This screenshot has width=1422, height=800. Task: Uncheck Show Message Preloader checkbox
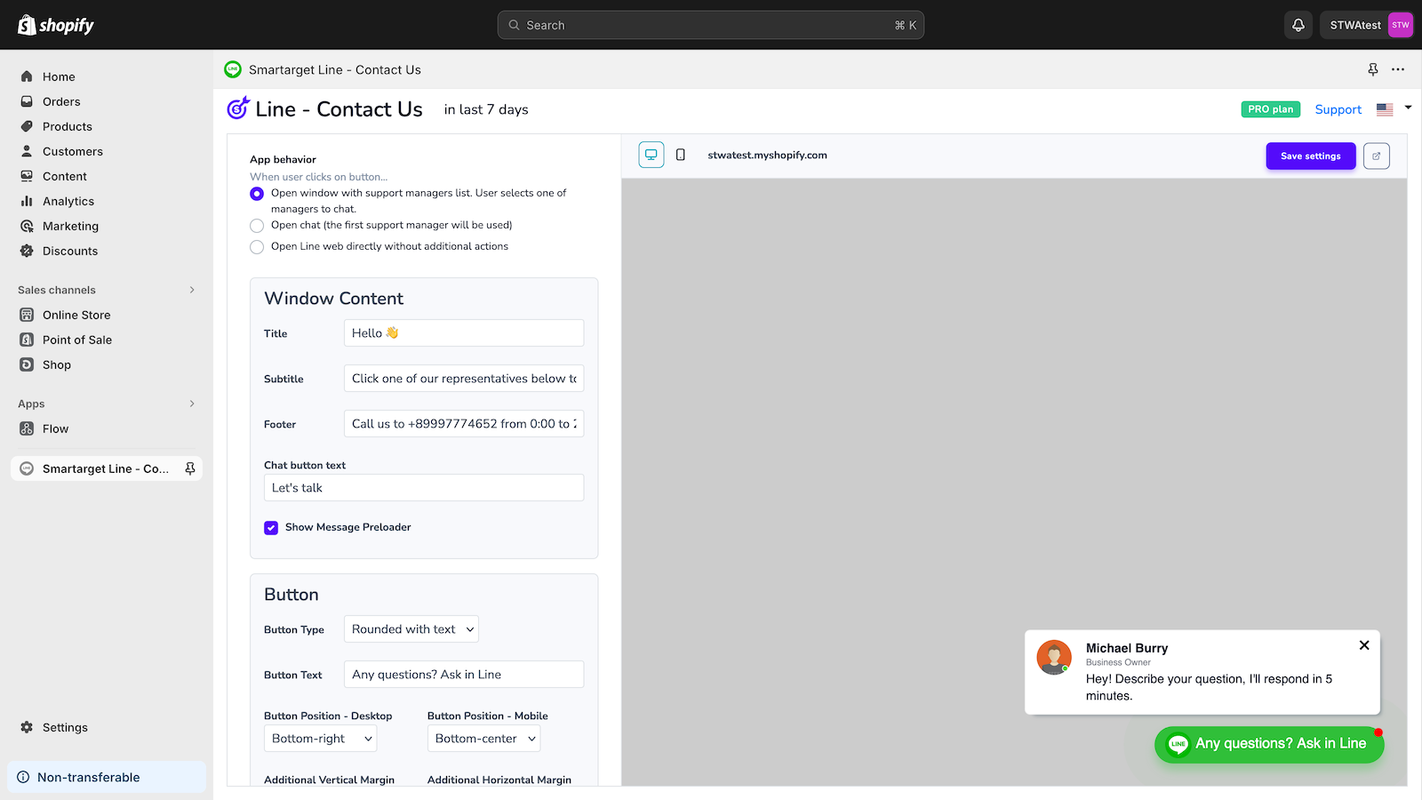pyautogui.click(x=271, y=528)
